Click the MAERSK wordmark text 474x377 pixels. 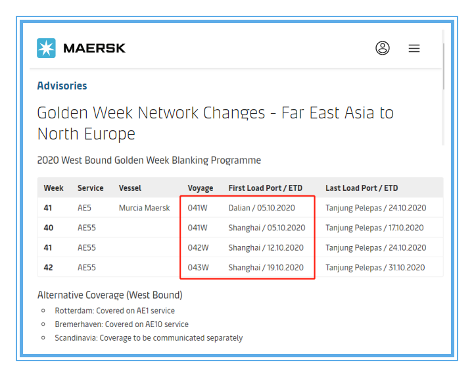[94, 48]
